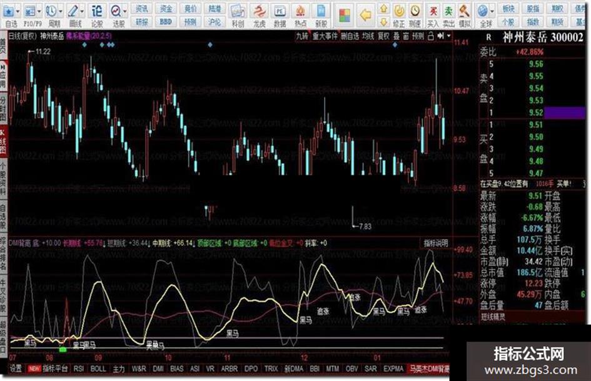Image resolution: width=591 pixels, height=381 pixels.
Task: Click the 资金 capital flow button
Action: point(166,8)
